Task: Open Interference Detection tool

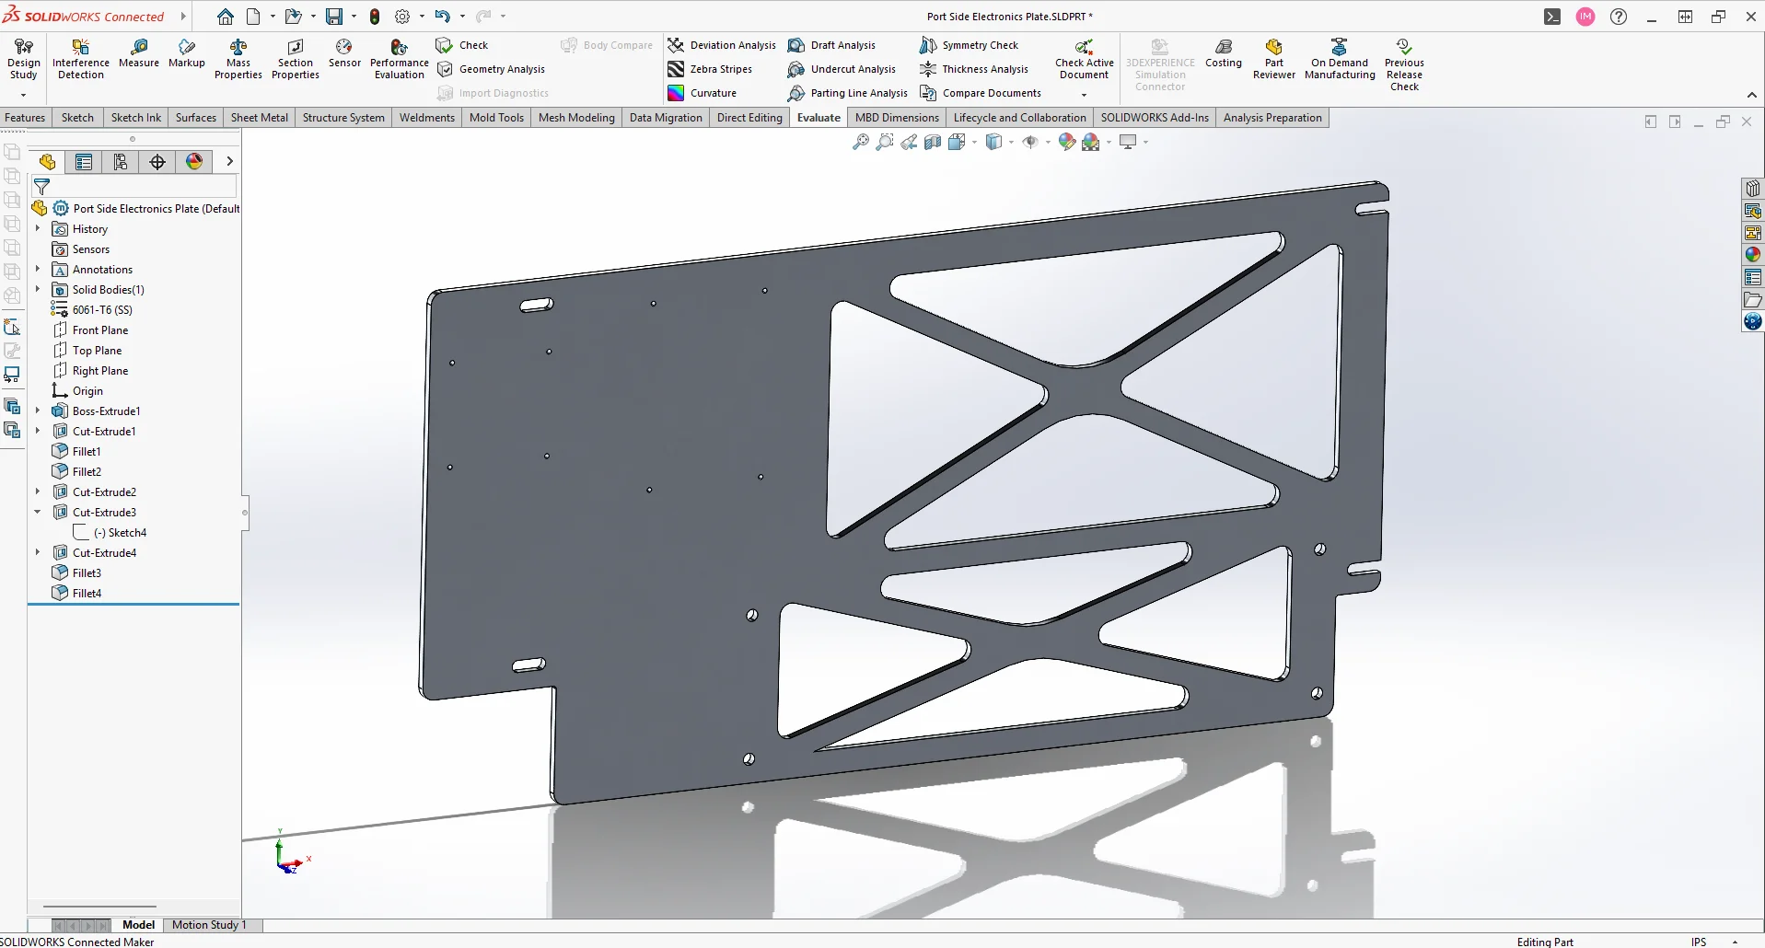Action: coord(81,59)
